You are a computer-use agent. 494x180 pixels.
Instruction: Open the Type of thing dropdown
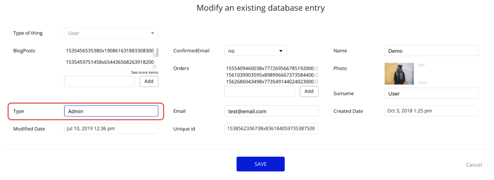pos(111,33)
